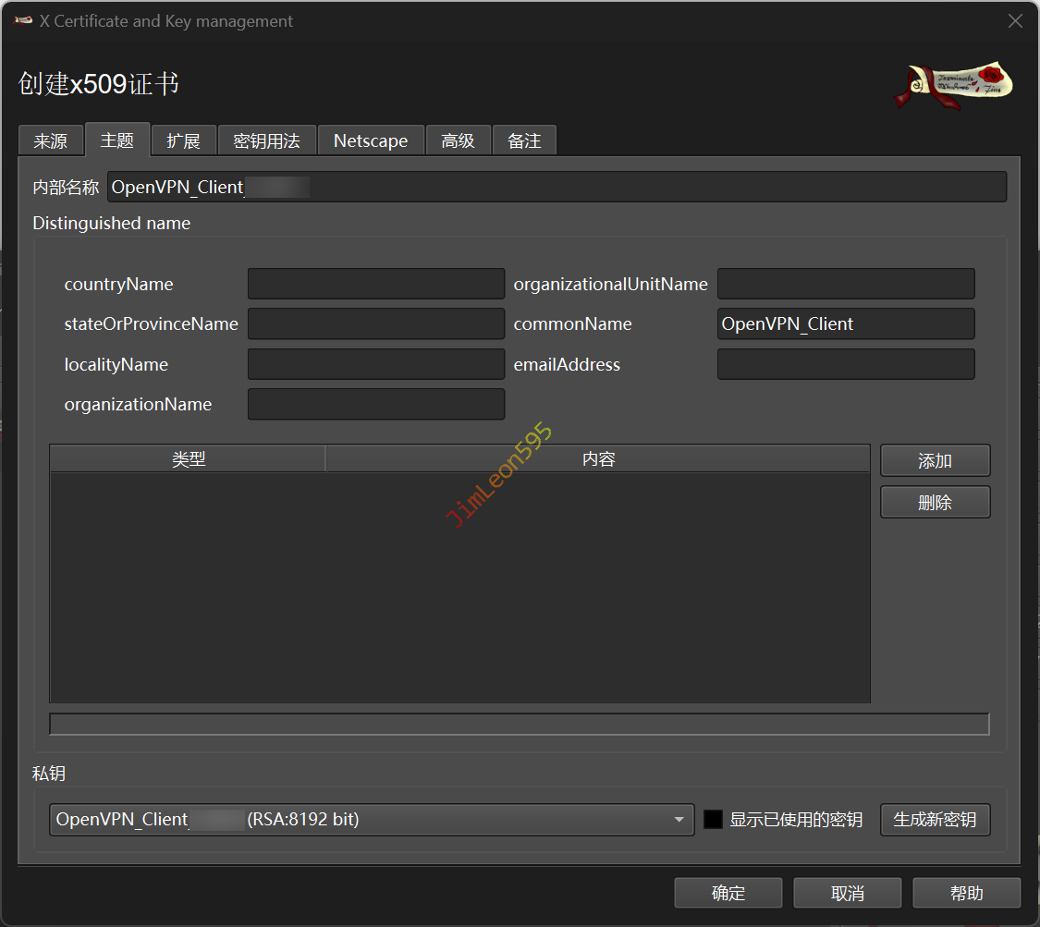The image size is (1040, 927).
Task: Click the 取消 button
Action: coord(847,893)
